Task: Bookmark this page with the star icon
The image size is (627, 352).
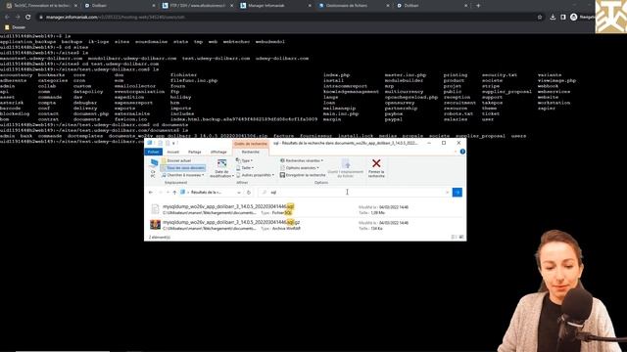Action: [540, 18]
